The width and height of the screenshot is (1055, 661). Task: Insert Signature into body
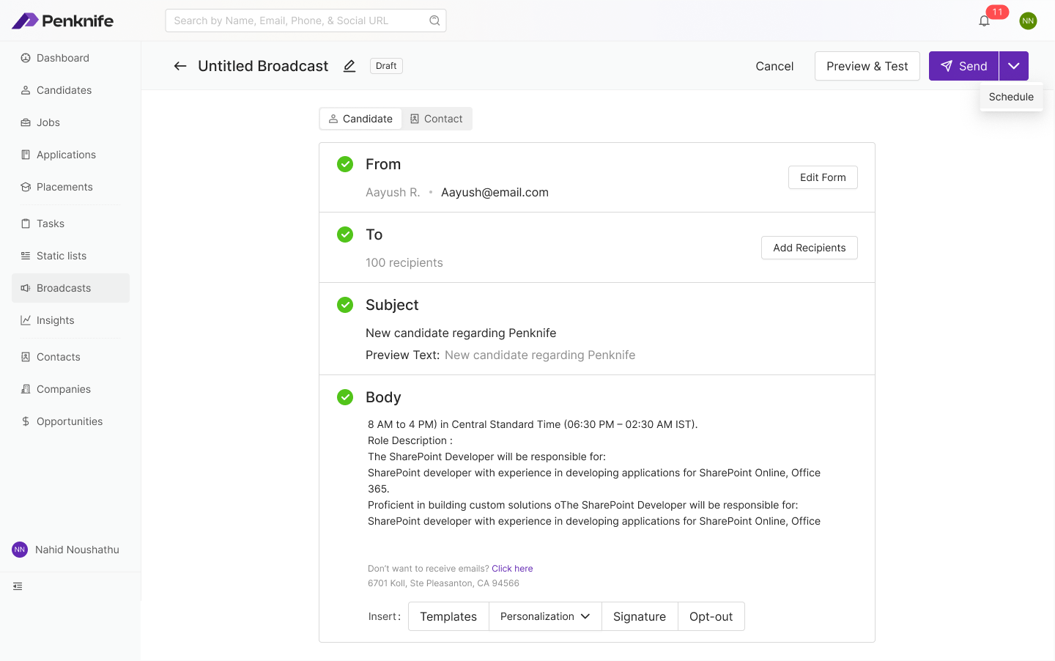pos(640,616)
